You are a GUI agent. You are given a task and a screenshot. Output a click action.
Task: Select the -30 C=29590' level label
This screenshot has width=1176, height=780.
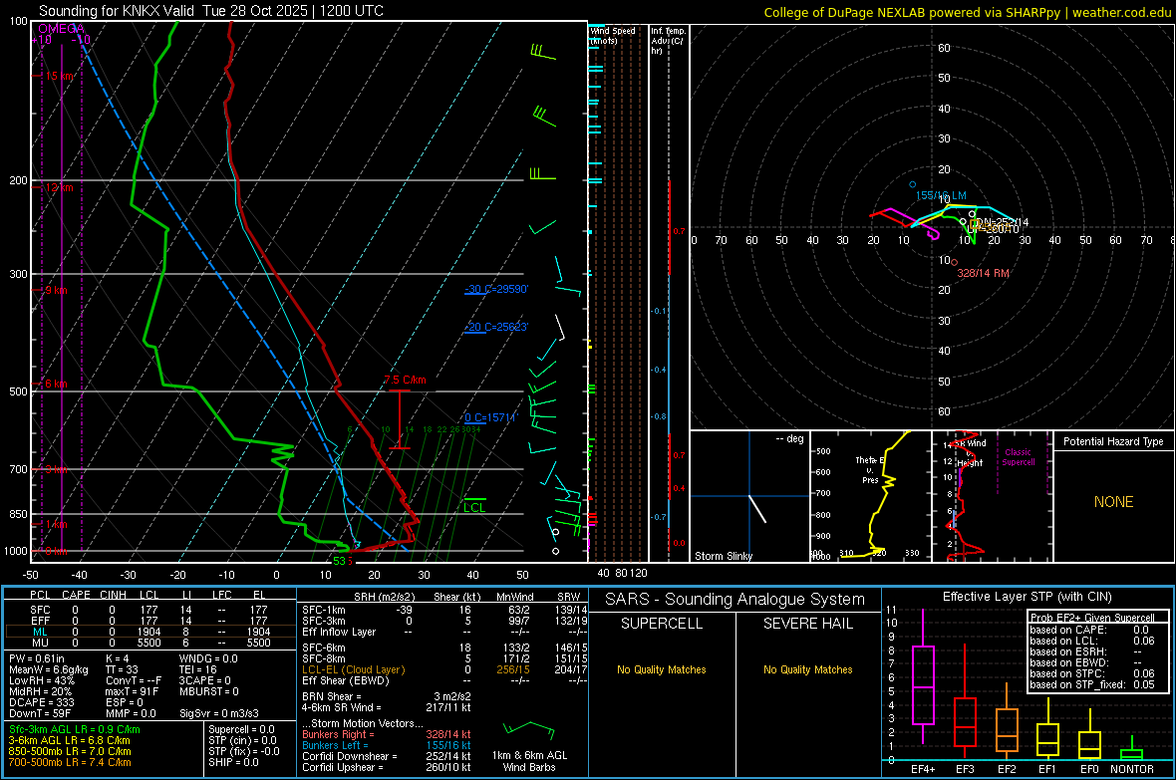click(x=495, y=290)
